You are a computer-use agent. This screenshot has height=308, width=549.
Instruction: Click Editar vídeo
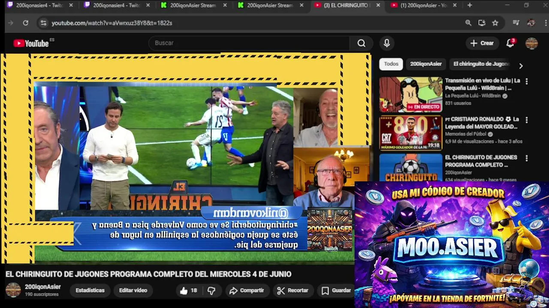(133, 290)
